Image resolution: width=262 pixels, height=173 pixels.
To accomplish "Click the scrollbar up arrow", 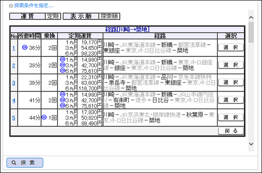I will [251, 17].
